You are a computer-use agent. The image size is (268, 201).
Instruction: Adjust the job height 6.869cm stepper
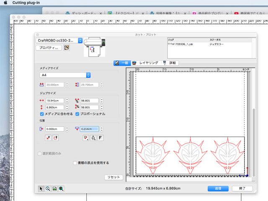coord(67,107)
